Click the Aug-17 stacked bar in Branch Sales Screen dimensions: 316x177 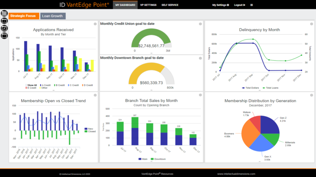[x=135, y=131]
